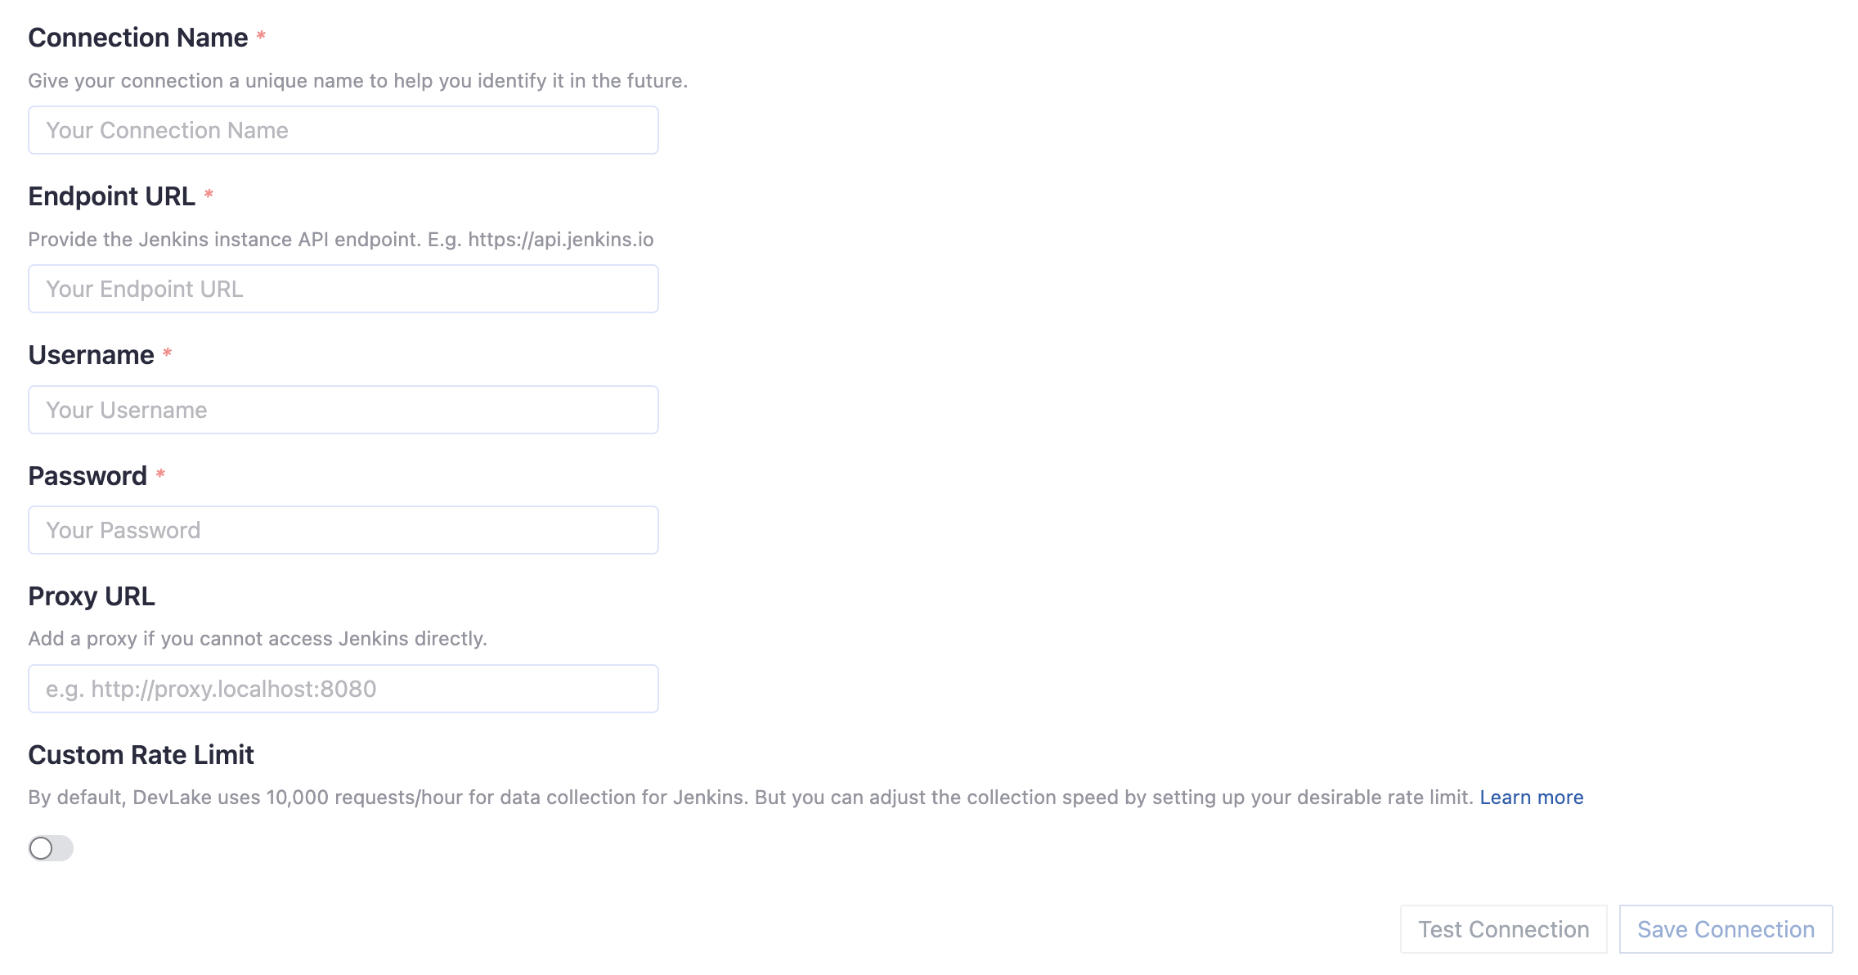
Task: Click the Your Connection Name input field
Action: click(x=343, y=130)
